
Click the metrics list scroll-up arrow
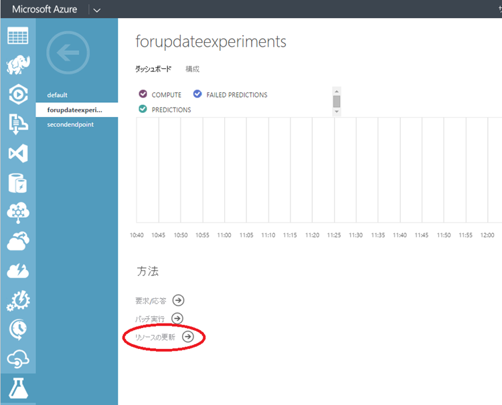[x=337, y=92]
